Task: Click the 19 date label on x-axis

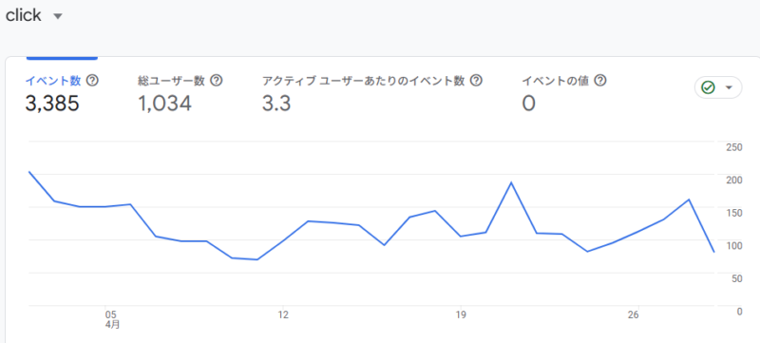Action: click(461, 315)
